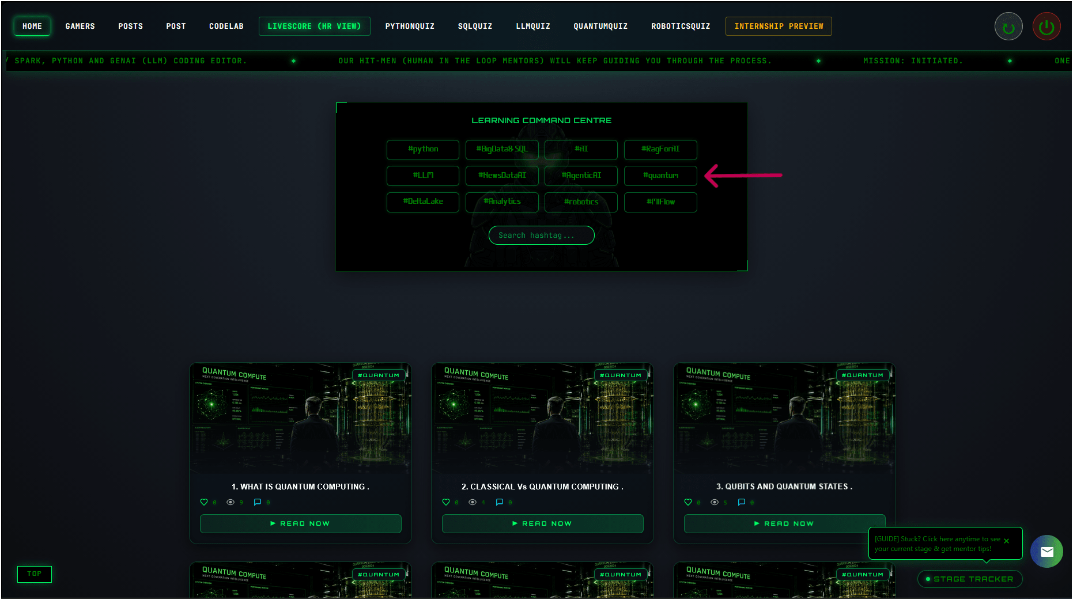Like the 'Qubits and Quantum States' post
Viewport: 1073px width, 600px height.
coord(688,502)
